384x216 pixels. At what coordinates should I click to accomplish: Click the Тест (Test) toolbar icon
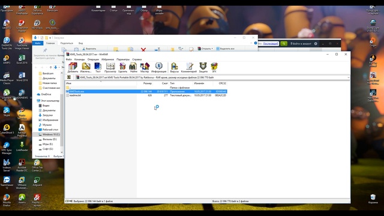[x=98, y=68]
